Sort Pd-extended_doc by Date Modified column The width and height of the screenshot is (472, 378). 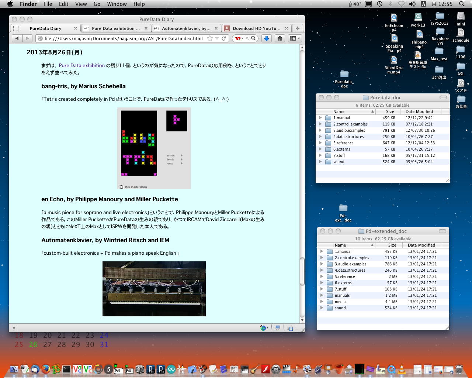pos(421,245)
